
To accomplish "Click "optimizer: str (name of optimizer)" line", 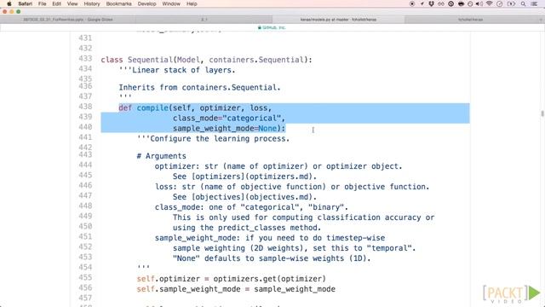I will tap(278, 166).
